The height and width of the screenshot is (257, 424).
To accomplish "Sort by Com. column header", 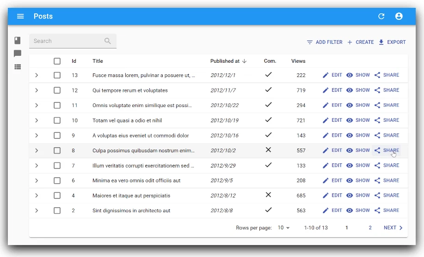I will tap(270, 61).
